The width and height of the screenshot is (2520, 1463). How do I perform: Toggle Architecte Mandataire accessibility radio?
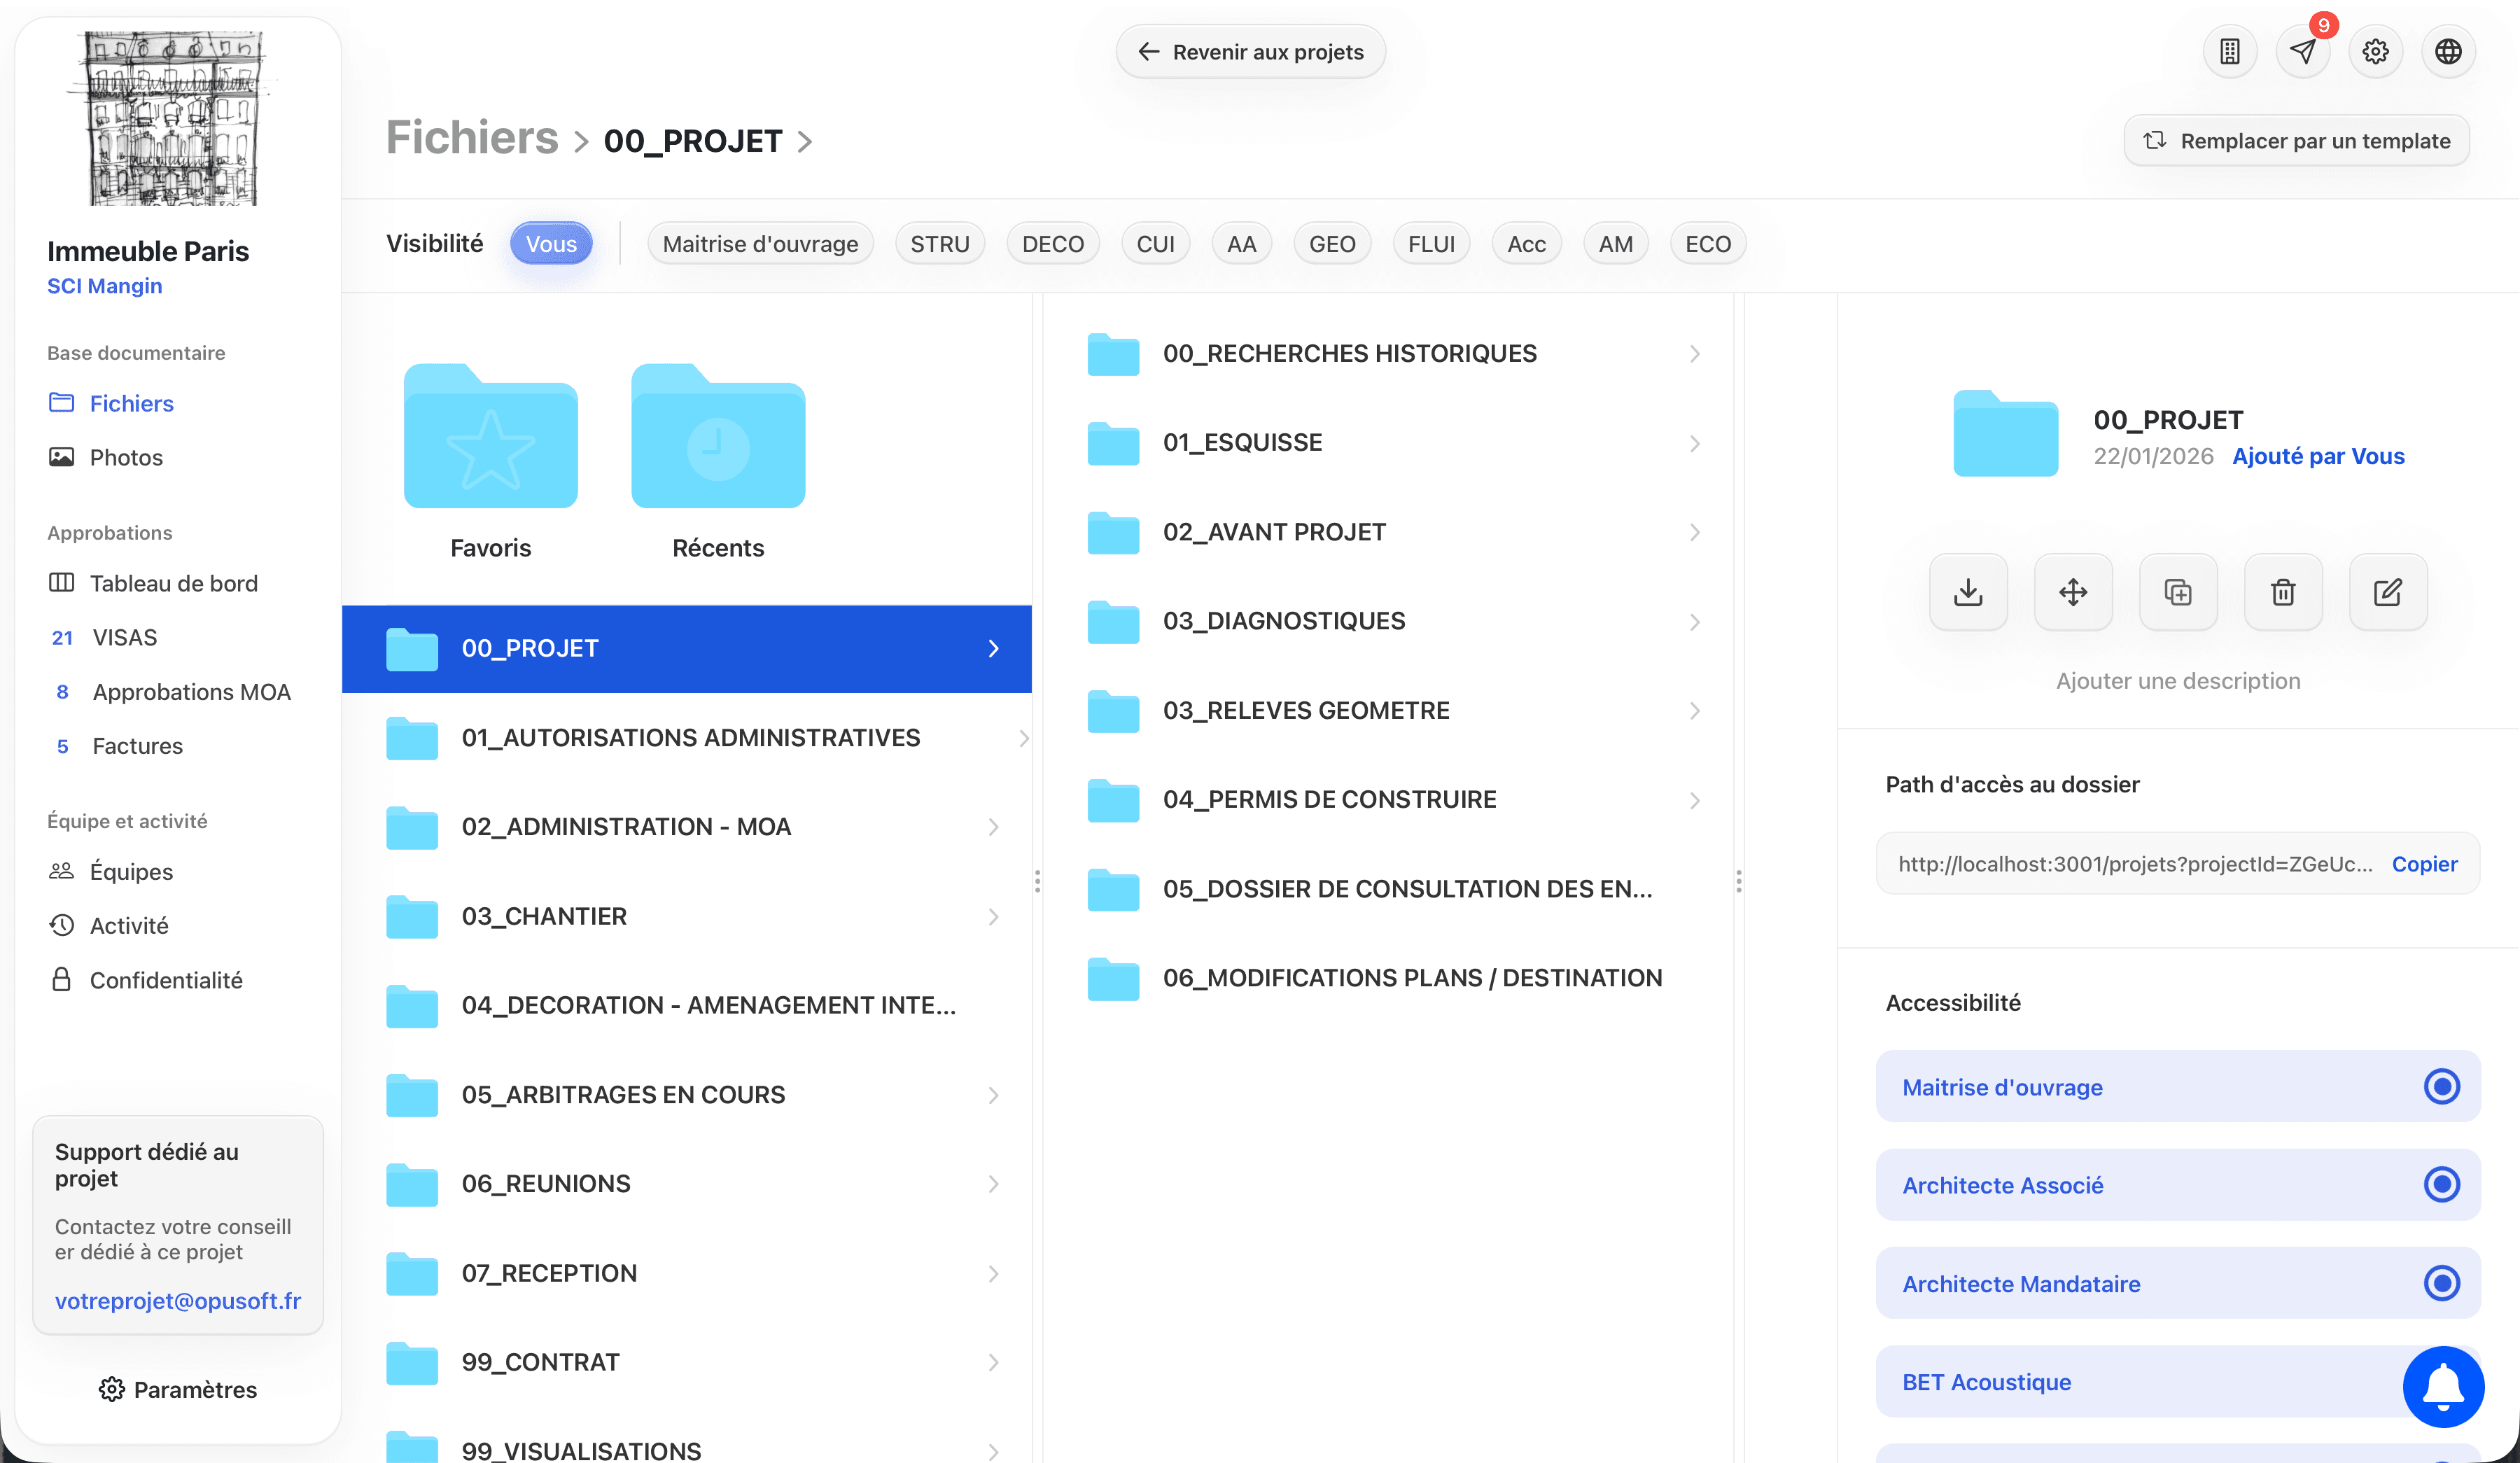(x=2441, y=1283)
